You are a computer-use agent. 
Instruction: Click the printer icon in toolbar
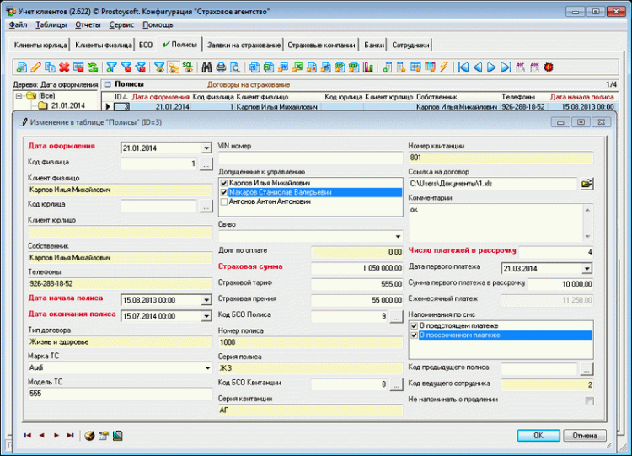(x=221, y=67)
